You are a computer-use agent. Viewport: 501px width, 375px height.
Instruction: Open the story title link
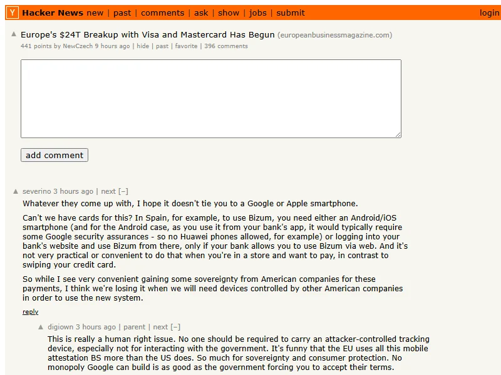pyautogui.click(x=148, y=35)
